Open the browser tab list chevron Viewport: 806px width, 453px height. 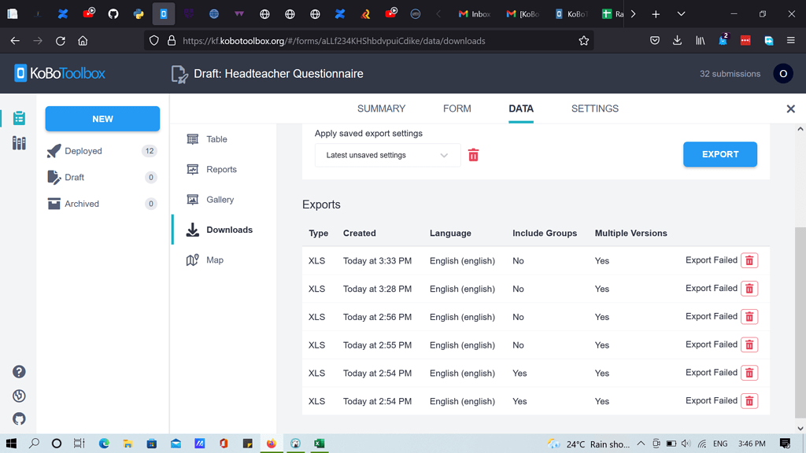(x=682, y=13)
